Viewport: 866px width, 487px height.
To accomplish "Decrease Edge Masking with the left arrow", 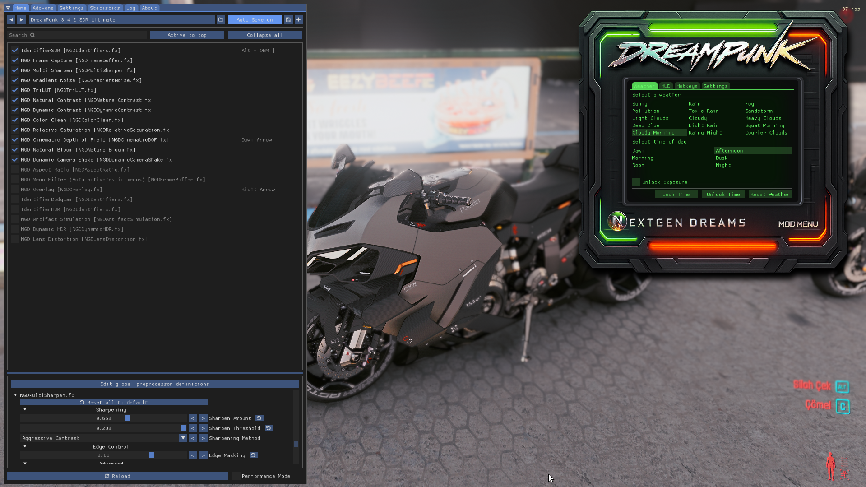I will [193, 455].
